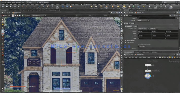Open the Windows menu
This screenshot has height=93, width=180.
[19, 2]
